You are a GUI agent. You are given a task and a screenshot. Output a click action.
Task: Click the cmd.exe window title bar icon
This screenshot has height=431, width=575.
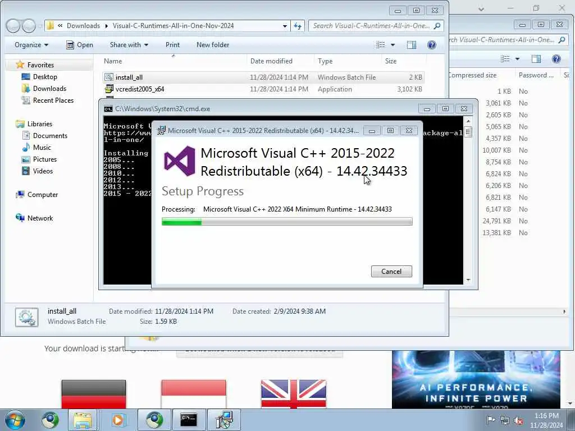(108, 109)
